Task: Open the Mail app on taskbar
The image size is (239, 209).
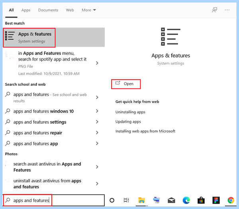Action: tap(171, 200)
